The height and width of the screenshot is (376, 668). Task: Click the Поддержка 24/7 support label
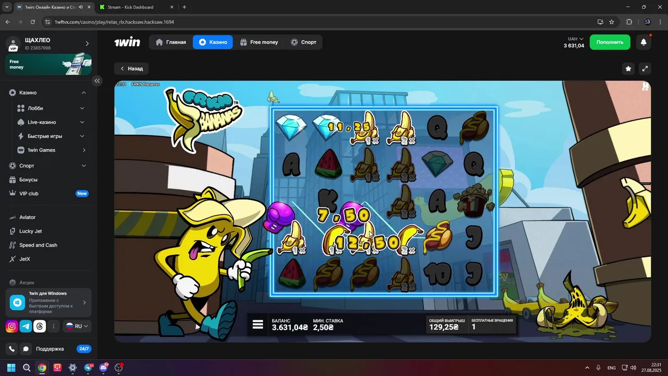click(50, 349)
